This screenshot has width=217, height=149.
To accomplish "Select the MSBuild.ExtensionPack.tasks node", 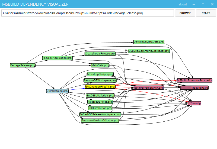I will (194, 80).
